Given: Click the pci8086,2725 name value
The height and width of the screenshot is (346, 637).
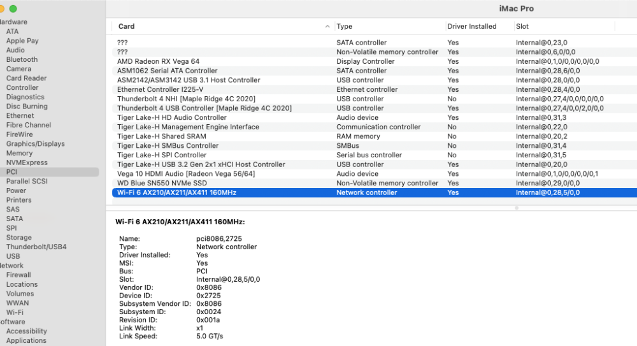Looking at the screenshot, I should [x=219, y=239].
